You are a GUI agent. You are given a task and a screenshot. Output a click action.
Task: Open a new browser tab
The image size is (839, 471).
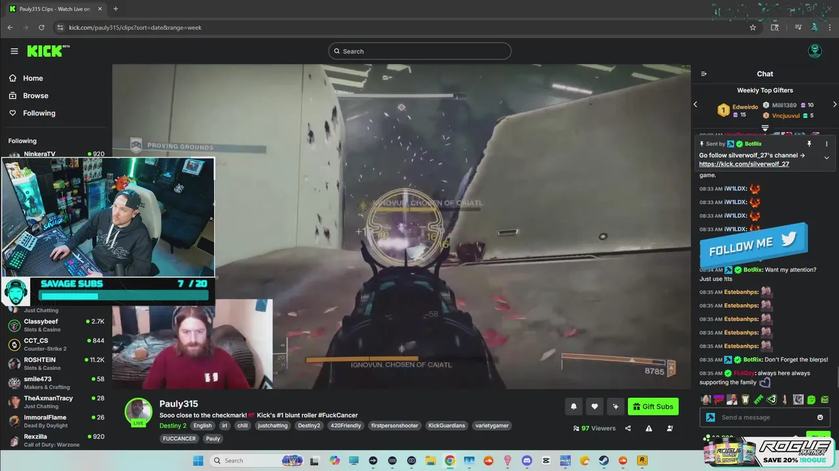pos(115,9)
